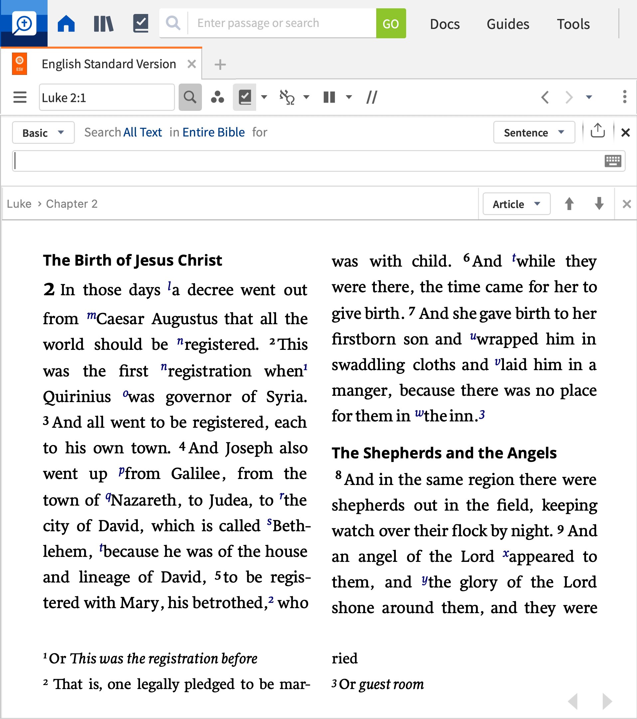Open the Tools menu
Image resolution: width=637 pixels, height=719 pixels.
click(x=573, y=24)
